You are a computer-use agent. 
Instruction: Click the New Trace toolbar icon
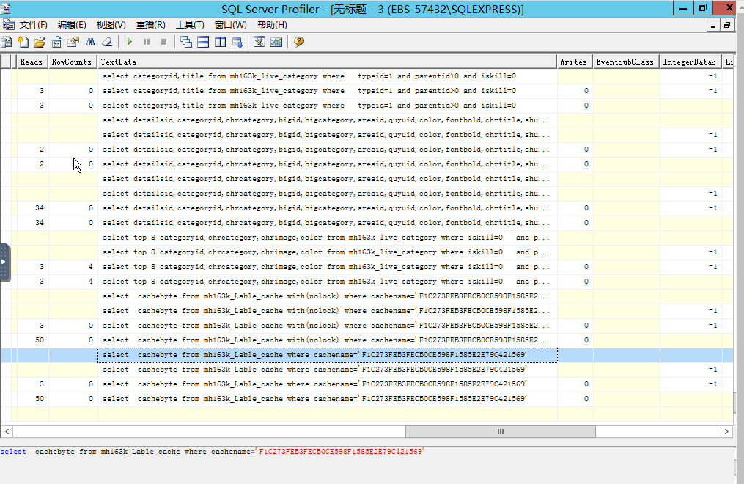pyautogui.click(x=7, y=42)
